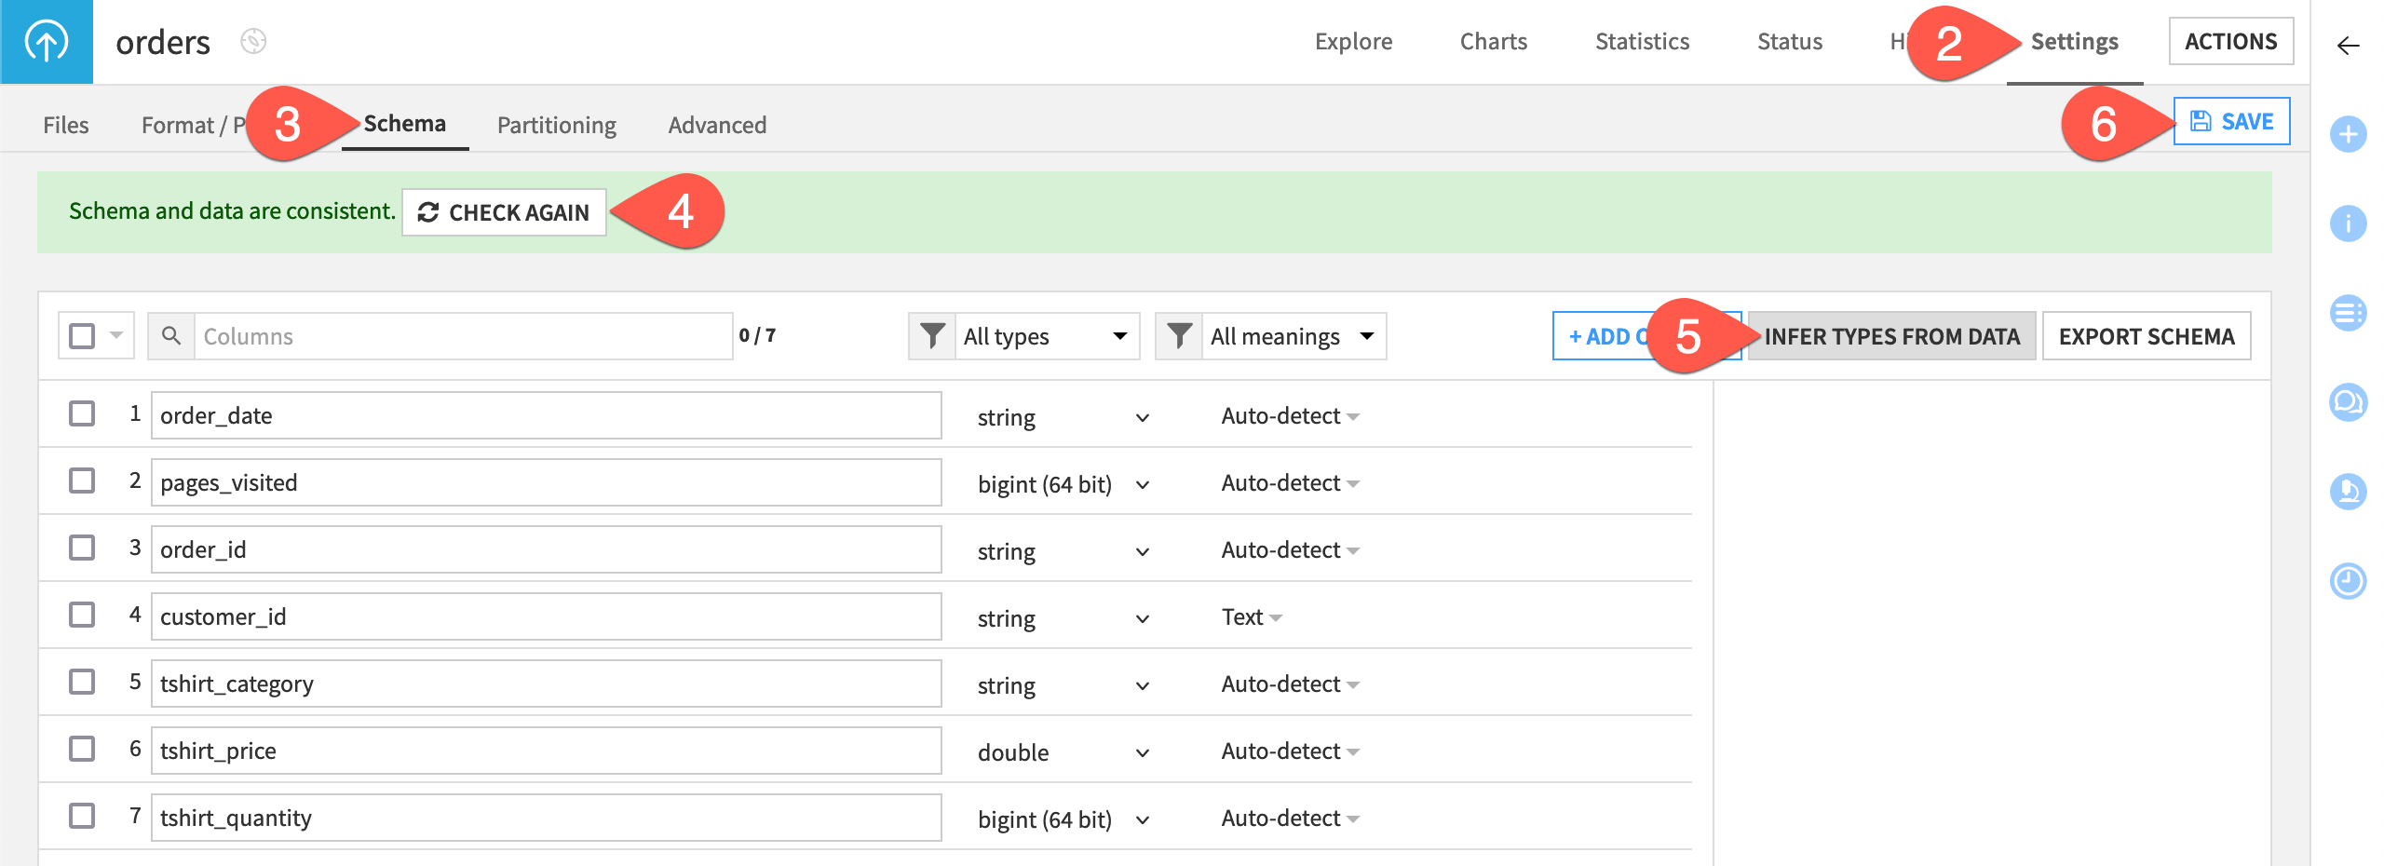Open the Charts tab
This screenshot has width=2384, height=866.
[1493, 41]
